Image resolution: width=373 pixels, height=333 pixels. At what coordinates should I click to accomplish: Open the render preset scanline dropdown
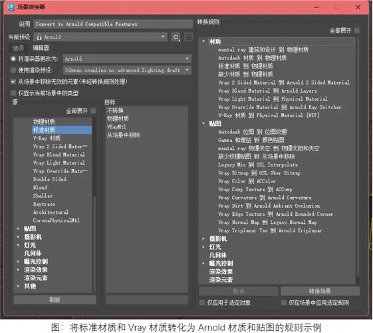[x=127, y=70]
